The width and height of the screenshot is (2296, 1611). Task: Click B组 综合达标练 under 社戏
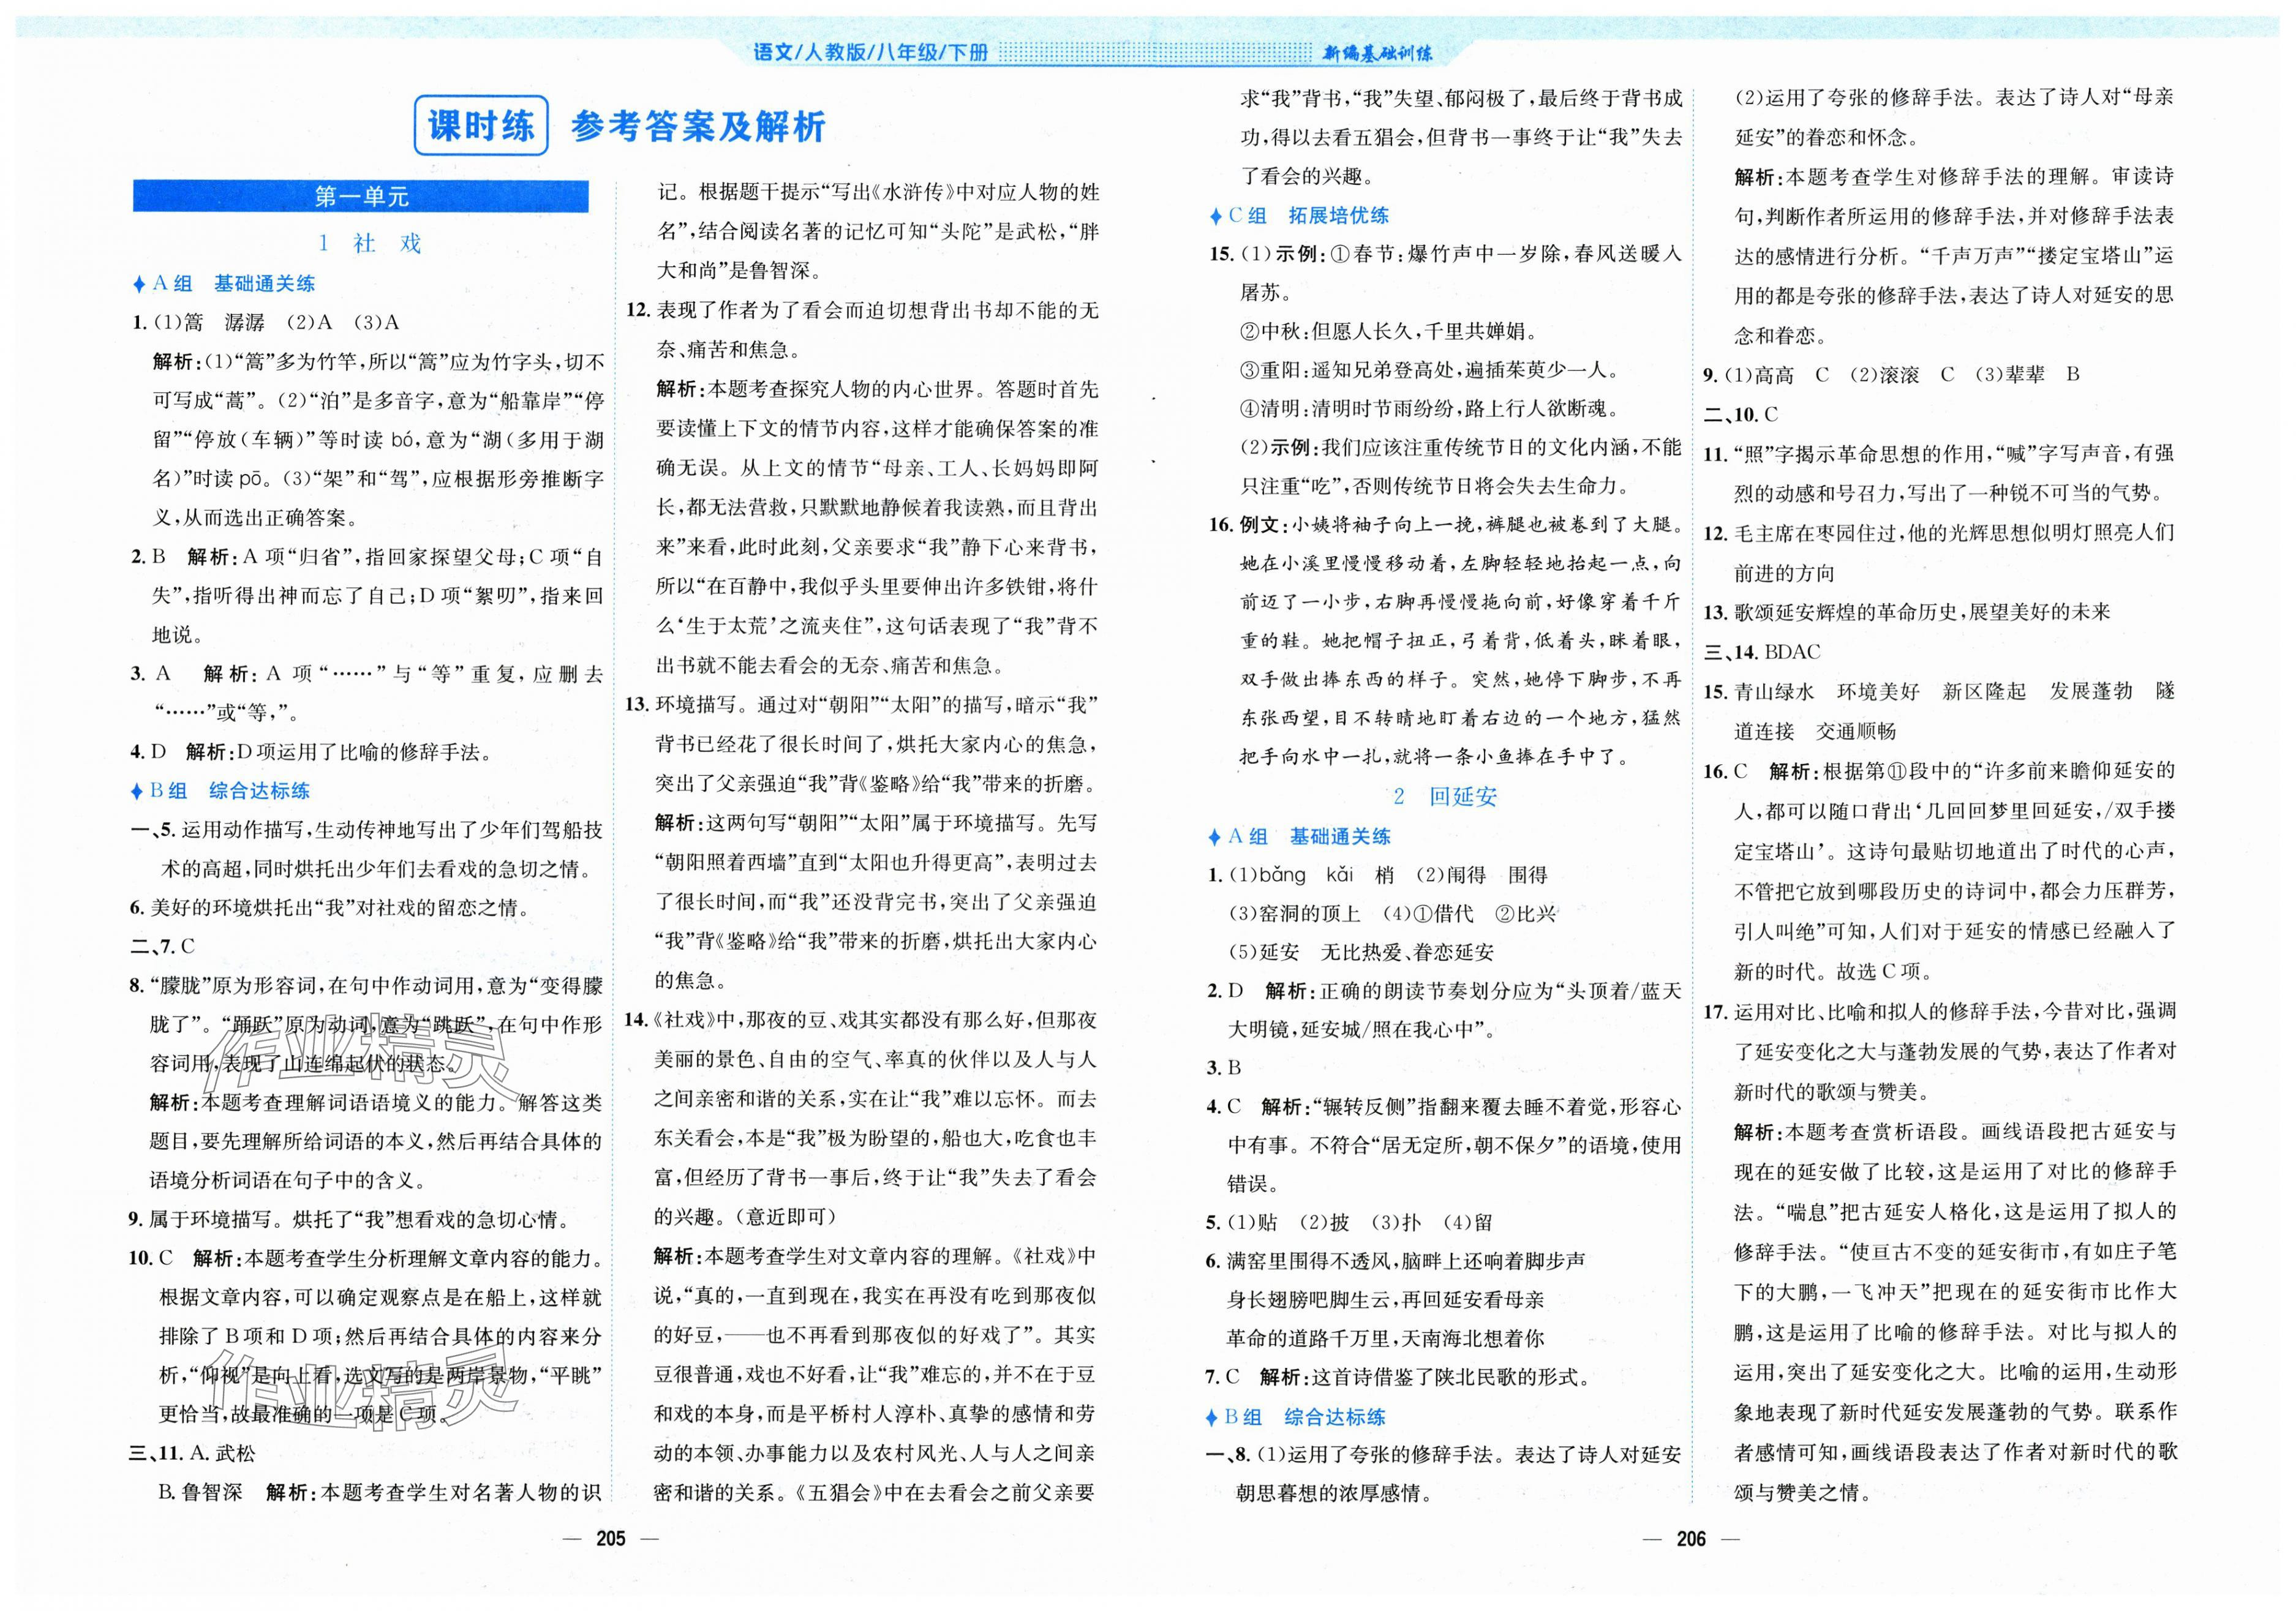(221, 791)
